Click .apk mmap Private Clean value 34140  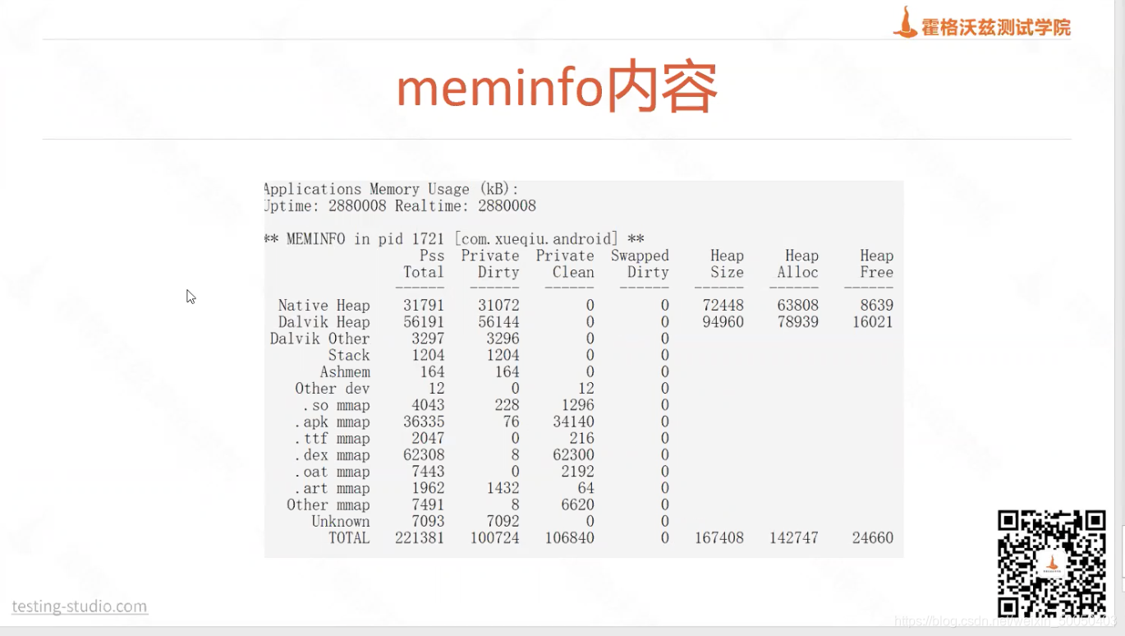[573, 422]
